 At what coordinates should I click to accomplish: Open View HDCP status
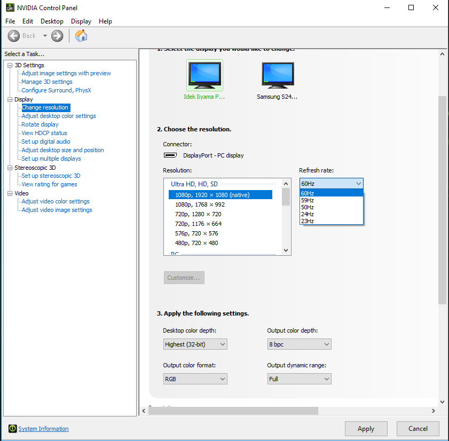coord(44,133)
